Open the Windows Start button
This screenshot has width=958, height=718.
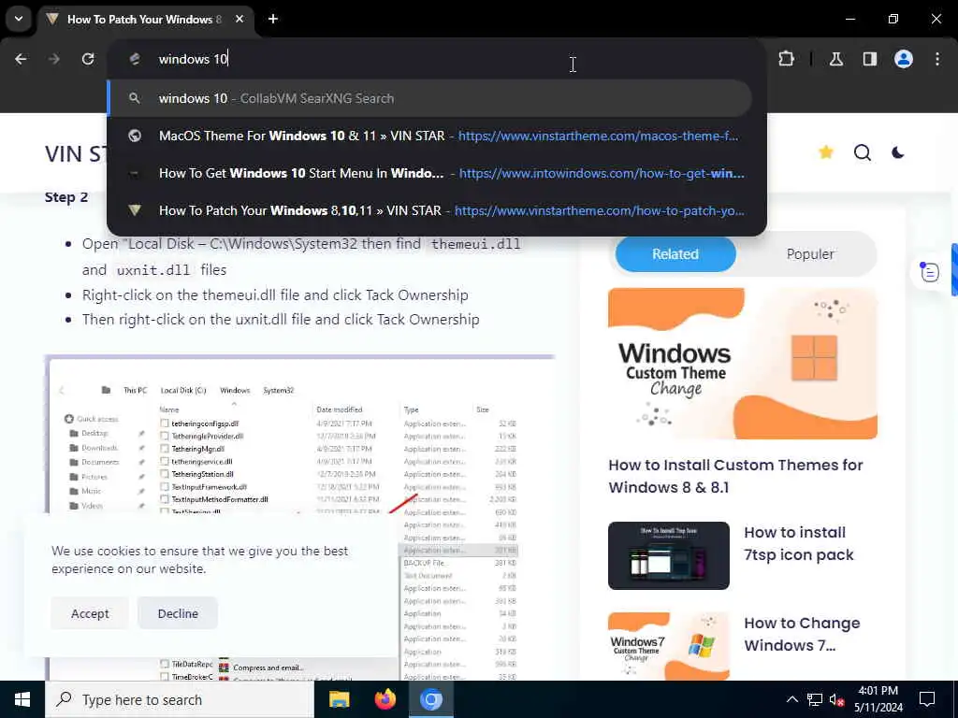pyautogui.click(x=22, y=699)
